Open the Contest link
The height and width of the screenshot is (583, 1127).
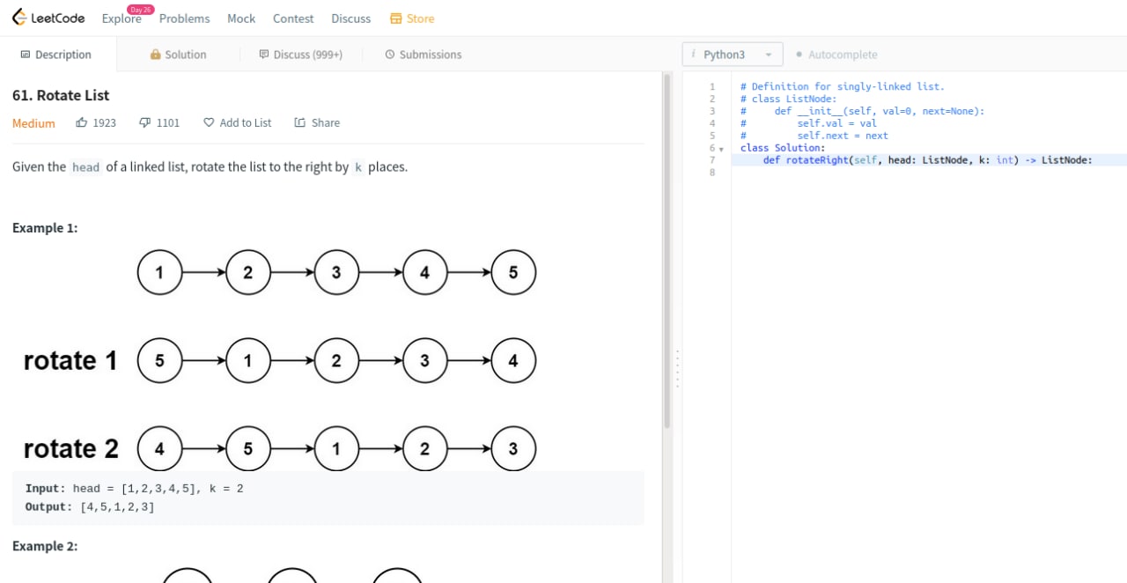coord(293,18)
